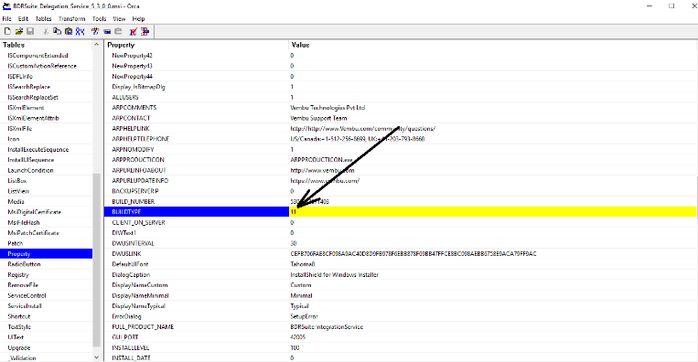Open the Tools menu
The width and height of the screenshot is (698, 362).
click(x=100, y=18)
